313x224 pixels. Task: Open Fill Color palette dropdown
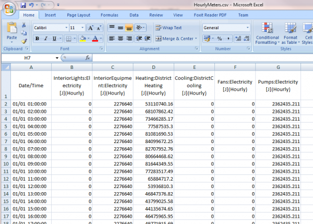(x=89, y=38)
